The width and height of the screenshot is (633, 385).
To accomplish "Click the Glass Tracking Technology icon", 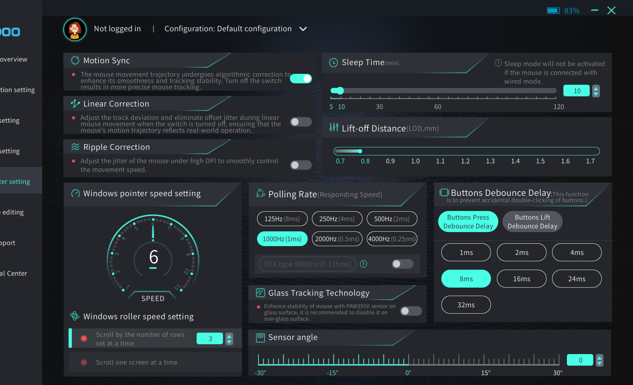I will click(x=260, y=293).
